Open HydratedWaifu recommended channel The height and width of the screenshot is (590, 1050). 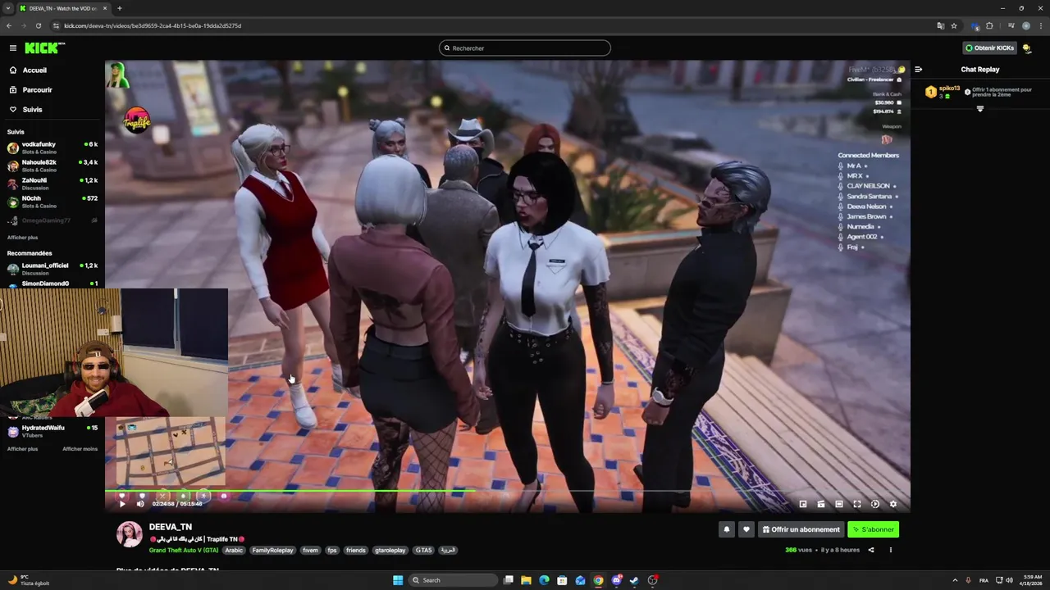(x=52, y=431)
